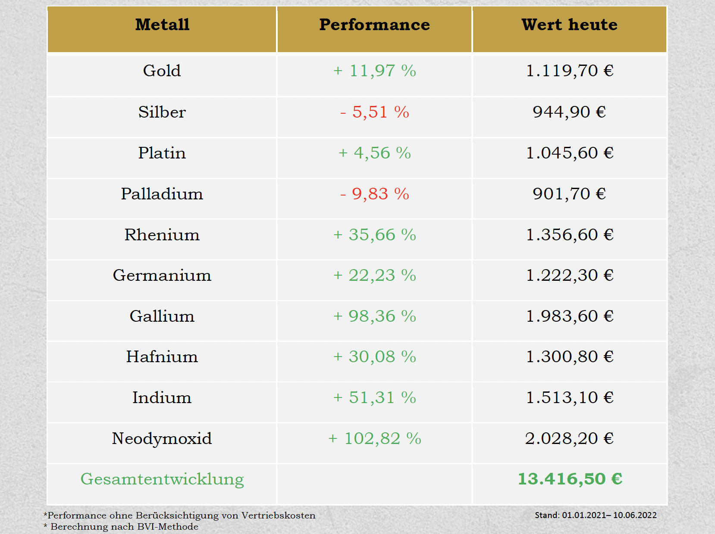Select Gallium value 1.983,60 €
This screenshot has width=715, height=534.
pos(569,316)
